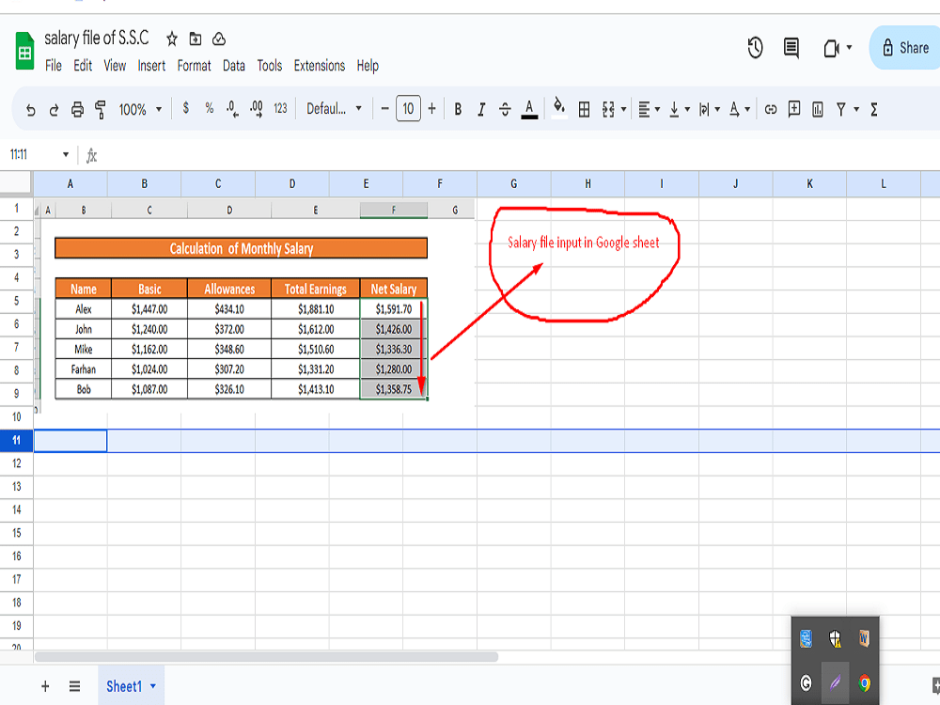
Task: Toggle strikethrough formatting
Action: (x=507, y=109)
